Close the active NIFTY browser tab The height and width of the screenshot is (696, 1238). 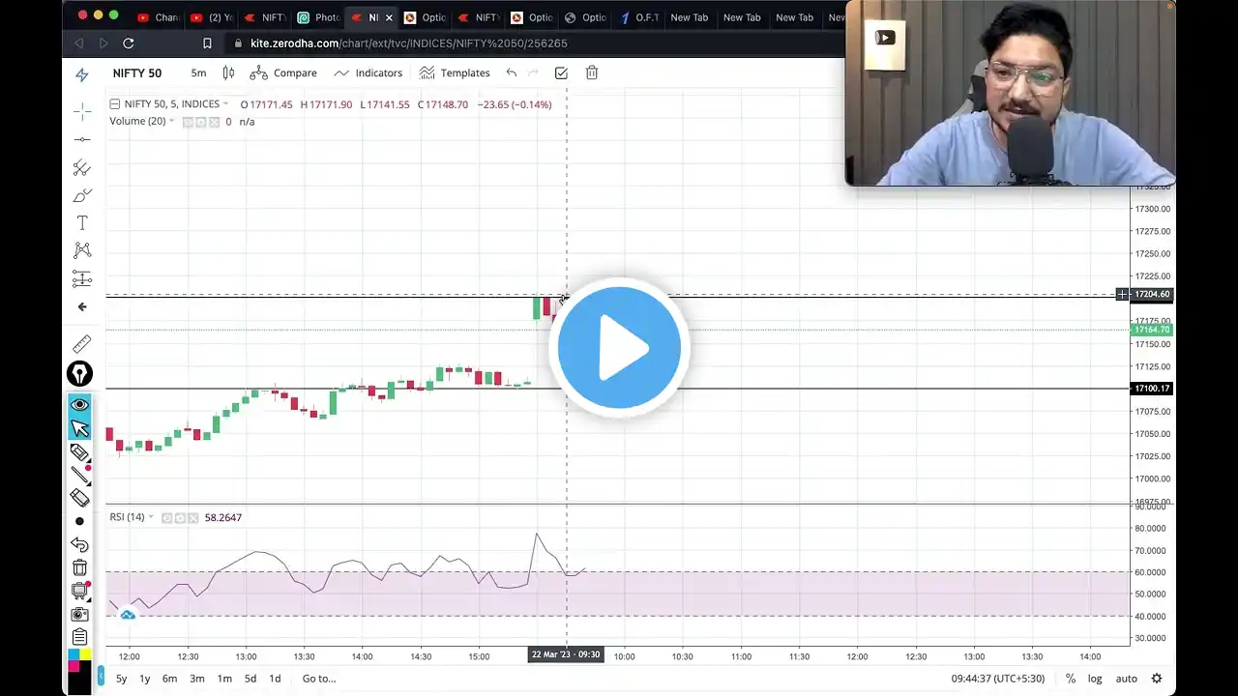point(389,17)
